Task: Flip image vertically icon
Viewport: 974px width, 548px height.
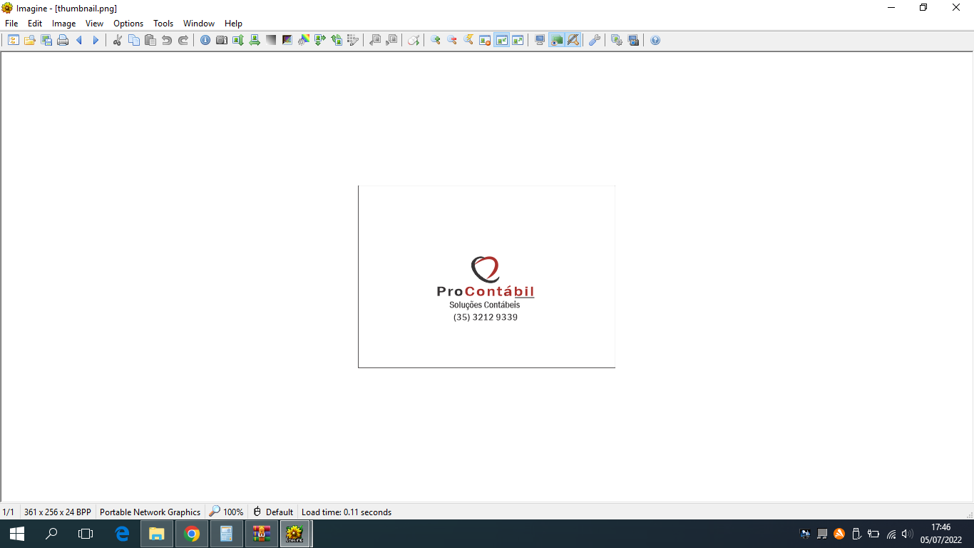Action: [x=238, y=41]
